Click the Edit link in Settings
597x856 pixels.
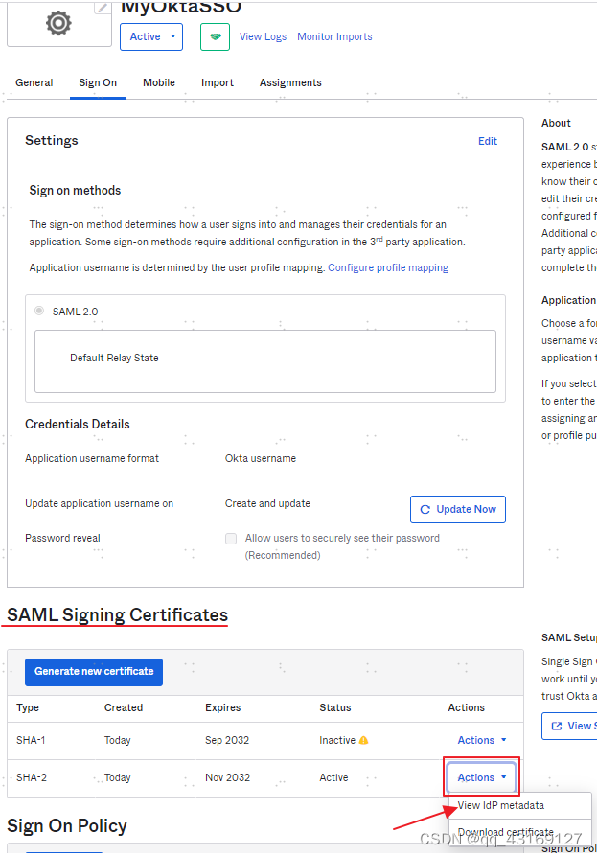tap(488, 141)
